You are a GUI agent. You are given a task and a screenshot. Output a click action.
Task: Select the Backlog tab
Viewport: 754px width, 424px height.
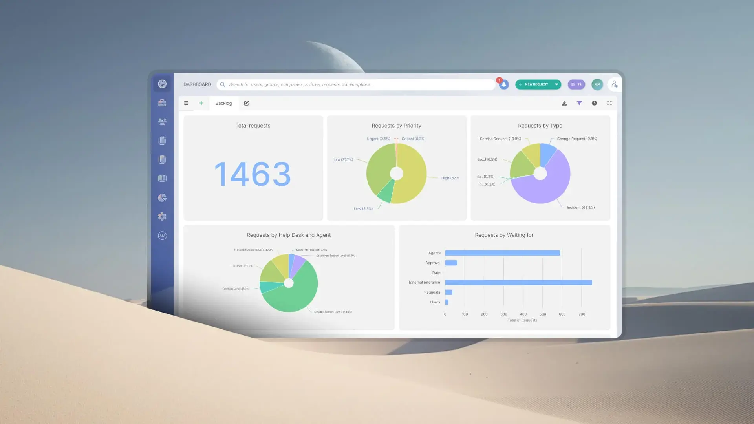click(223, 103)
